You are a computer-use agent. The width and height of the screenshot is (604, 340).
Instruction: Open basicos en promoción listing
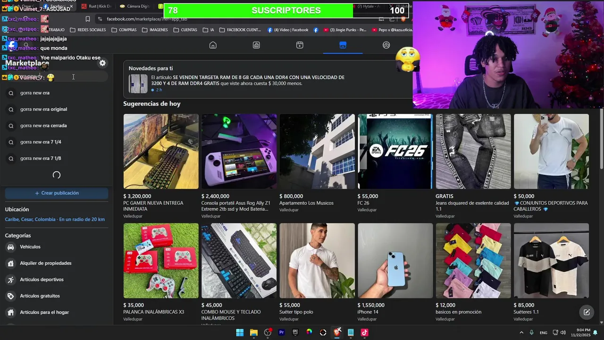pyautogui.click(x=473, y=261)
